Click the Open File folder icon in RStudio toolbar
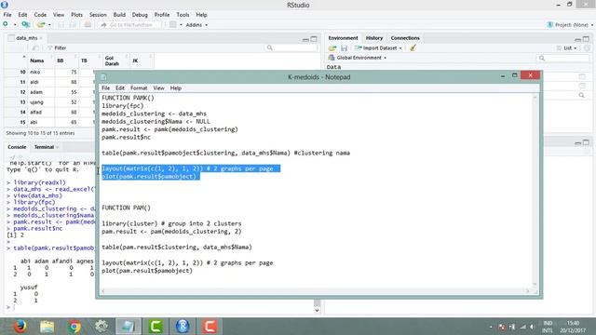This screenshot has height=335, width=596. pyautogui.click(x=40, y=25)
